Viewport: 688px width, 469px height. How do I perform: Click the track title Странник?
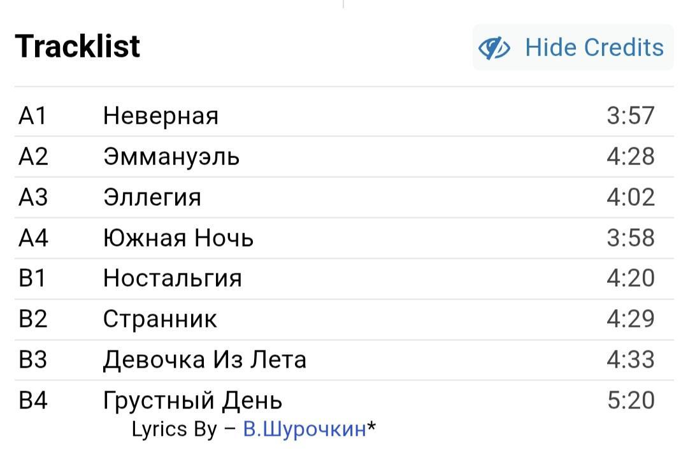[x=160, y=319]
